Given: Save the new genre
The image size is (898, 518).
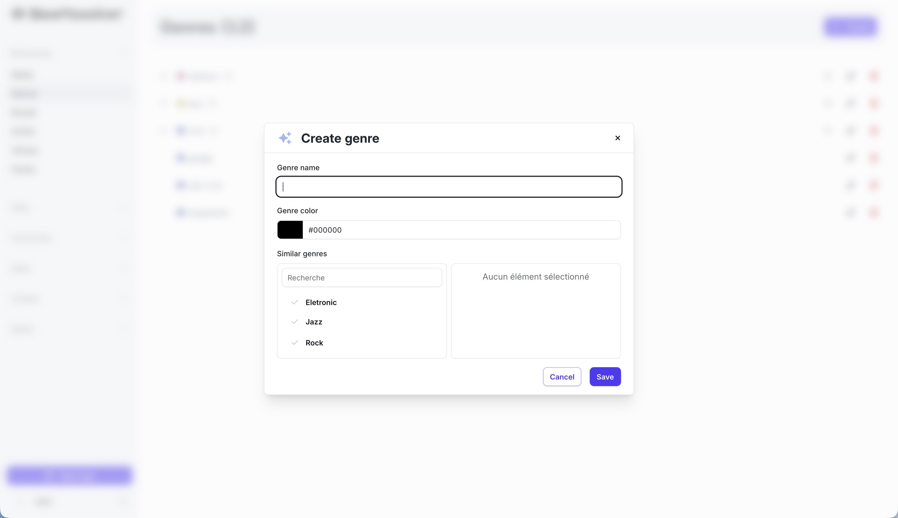Looking at the screenshot, I should pos(605,377).
